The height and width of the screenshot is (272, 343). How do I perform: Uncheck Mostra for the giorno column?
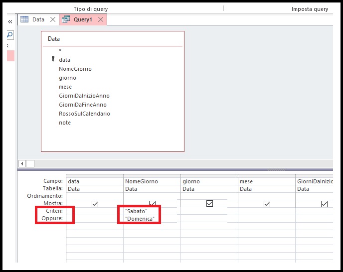tap(209, 204)
